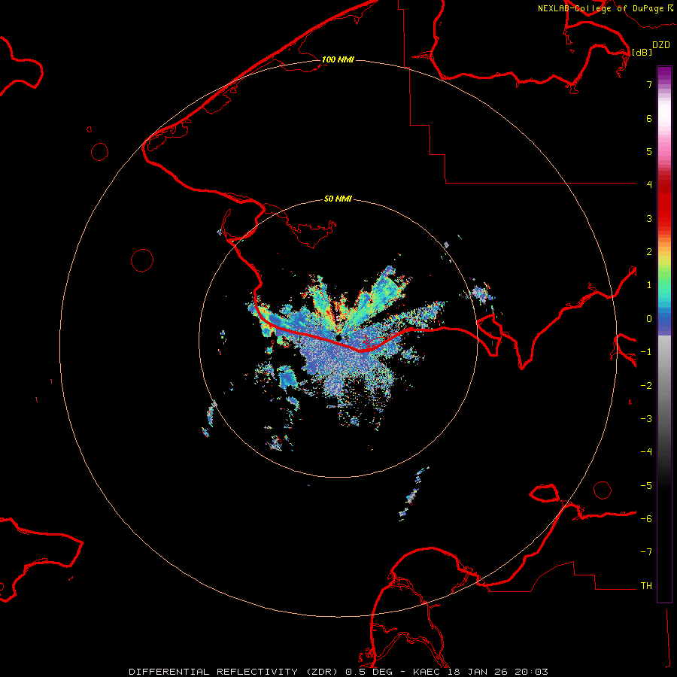Click the [dB] units label

(642, 53)
